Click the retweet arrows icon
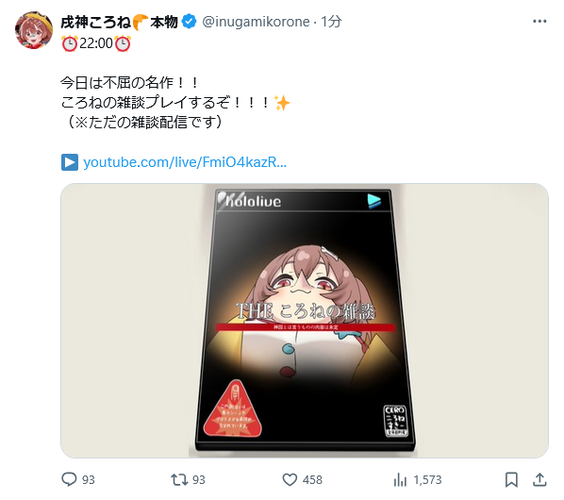Viewport: 564px width, 500px height. pyautogui.click(x=179, y=479)
